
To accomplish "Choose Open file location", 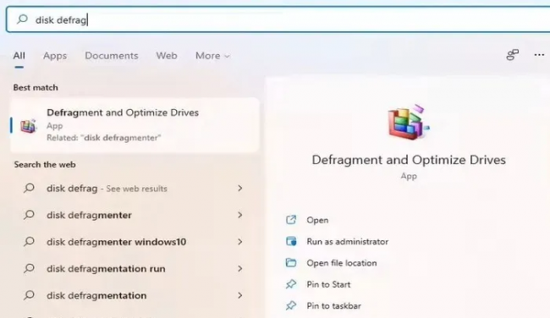I will coord(342,263).
